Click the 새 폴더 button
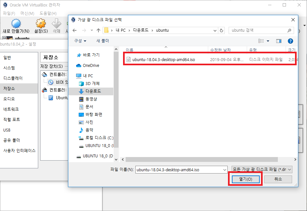Screen dimensions: 307x211 tap(103, 41)
